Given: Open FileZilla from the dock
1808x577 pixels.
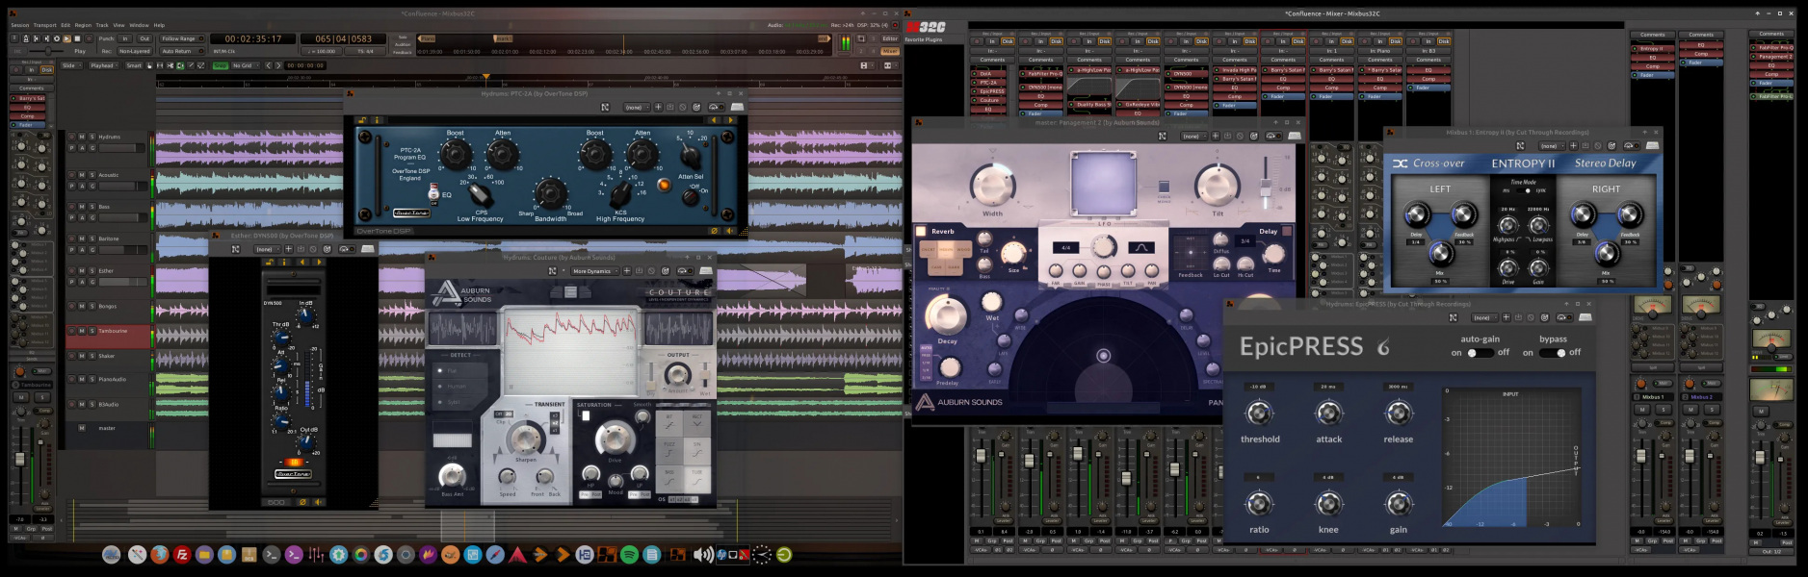Looking at the screenshot, I should [182, 555].
